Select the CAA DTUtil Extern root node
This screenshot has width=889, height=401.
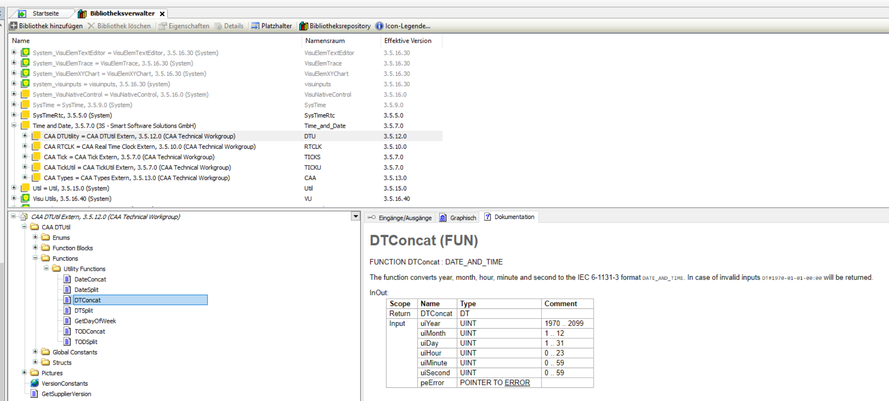pos(105,217)
